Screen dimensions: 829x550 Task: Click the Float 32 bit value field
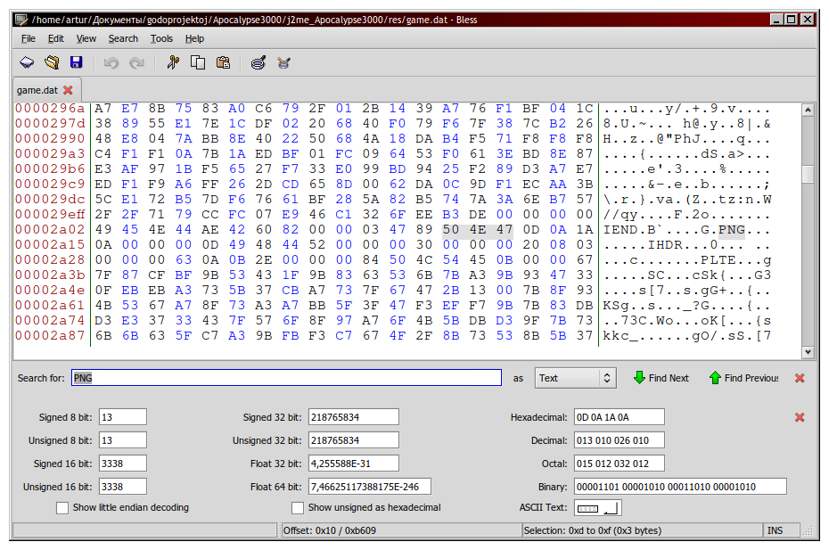tap(354, 464)
